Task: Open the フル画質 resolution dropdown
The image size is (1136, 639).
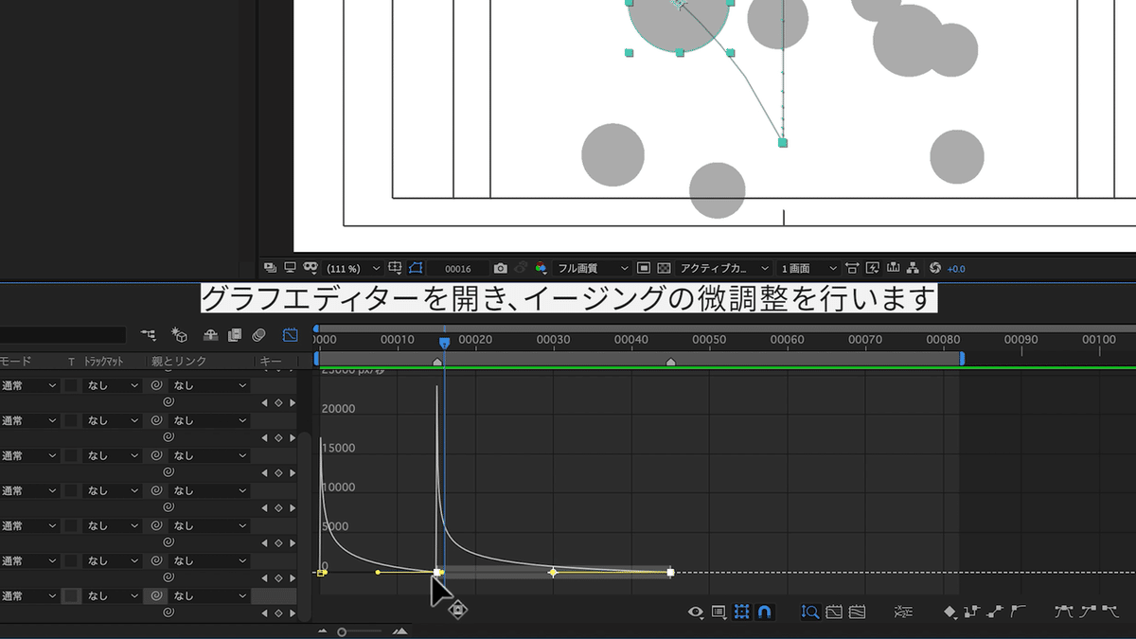Action: pos(593,269)
